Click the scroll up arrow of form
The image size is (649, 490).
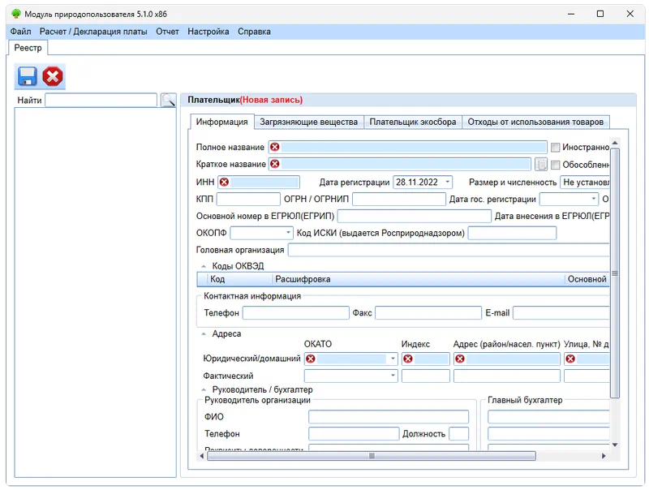click(615, 143)
